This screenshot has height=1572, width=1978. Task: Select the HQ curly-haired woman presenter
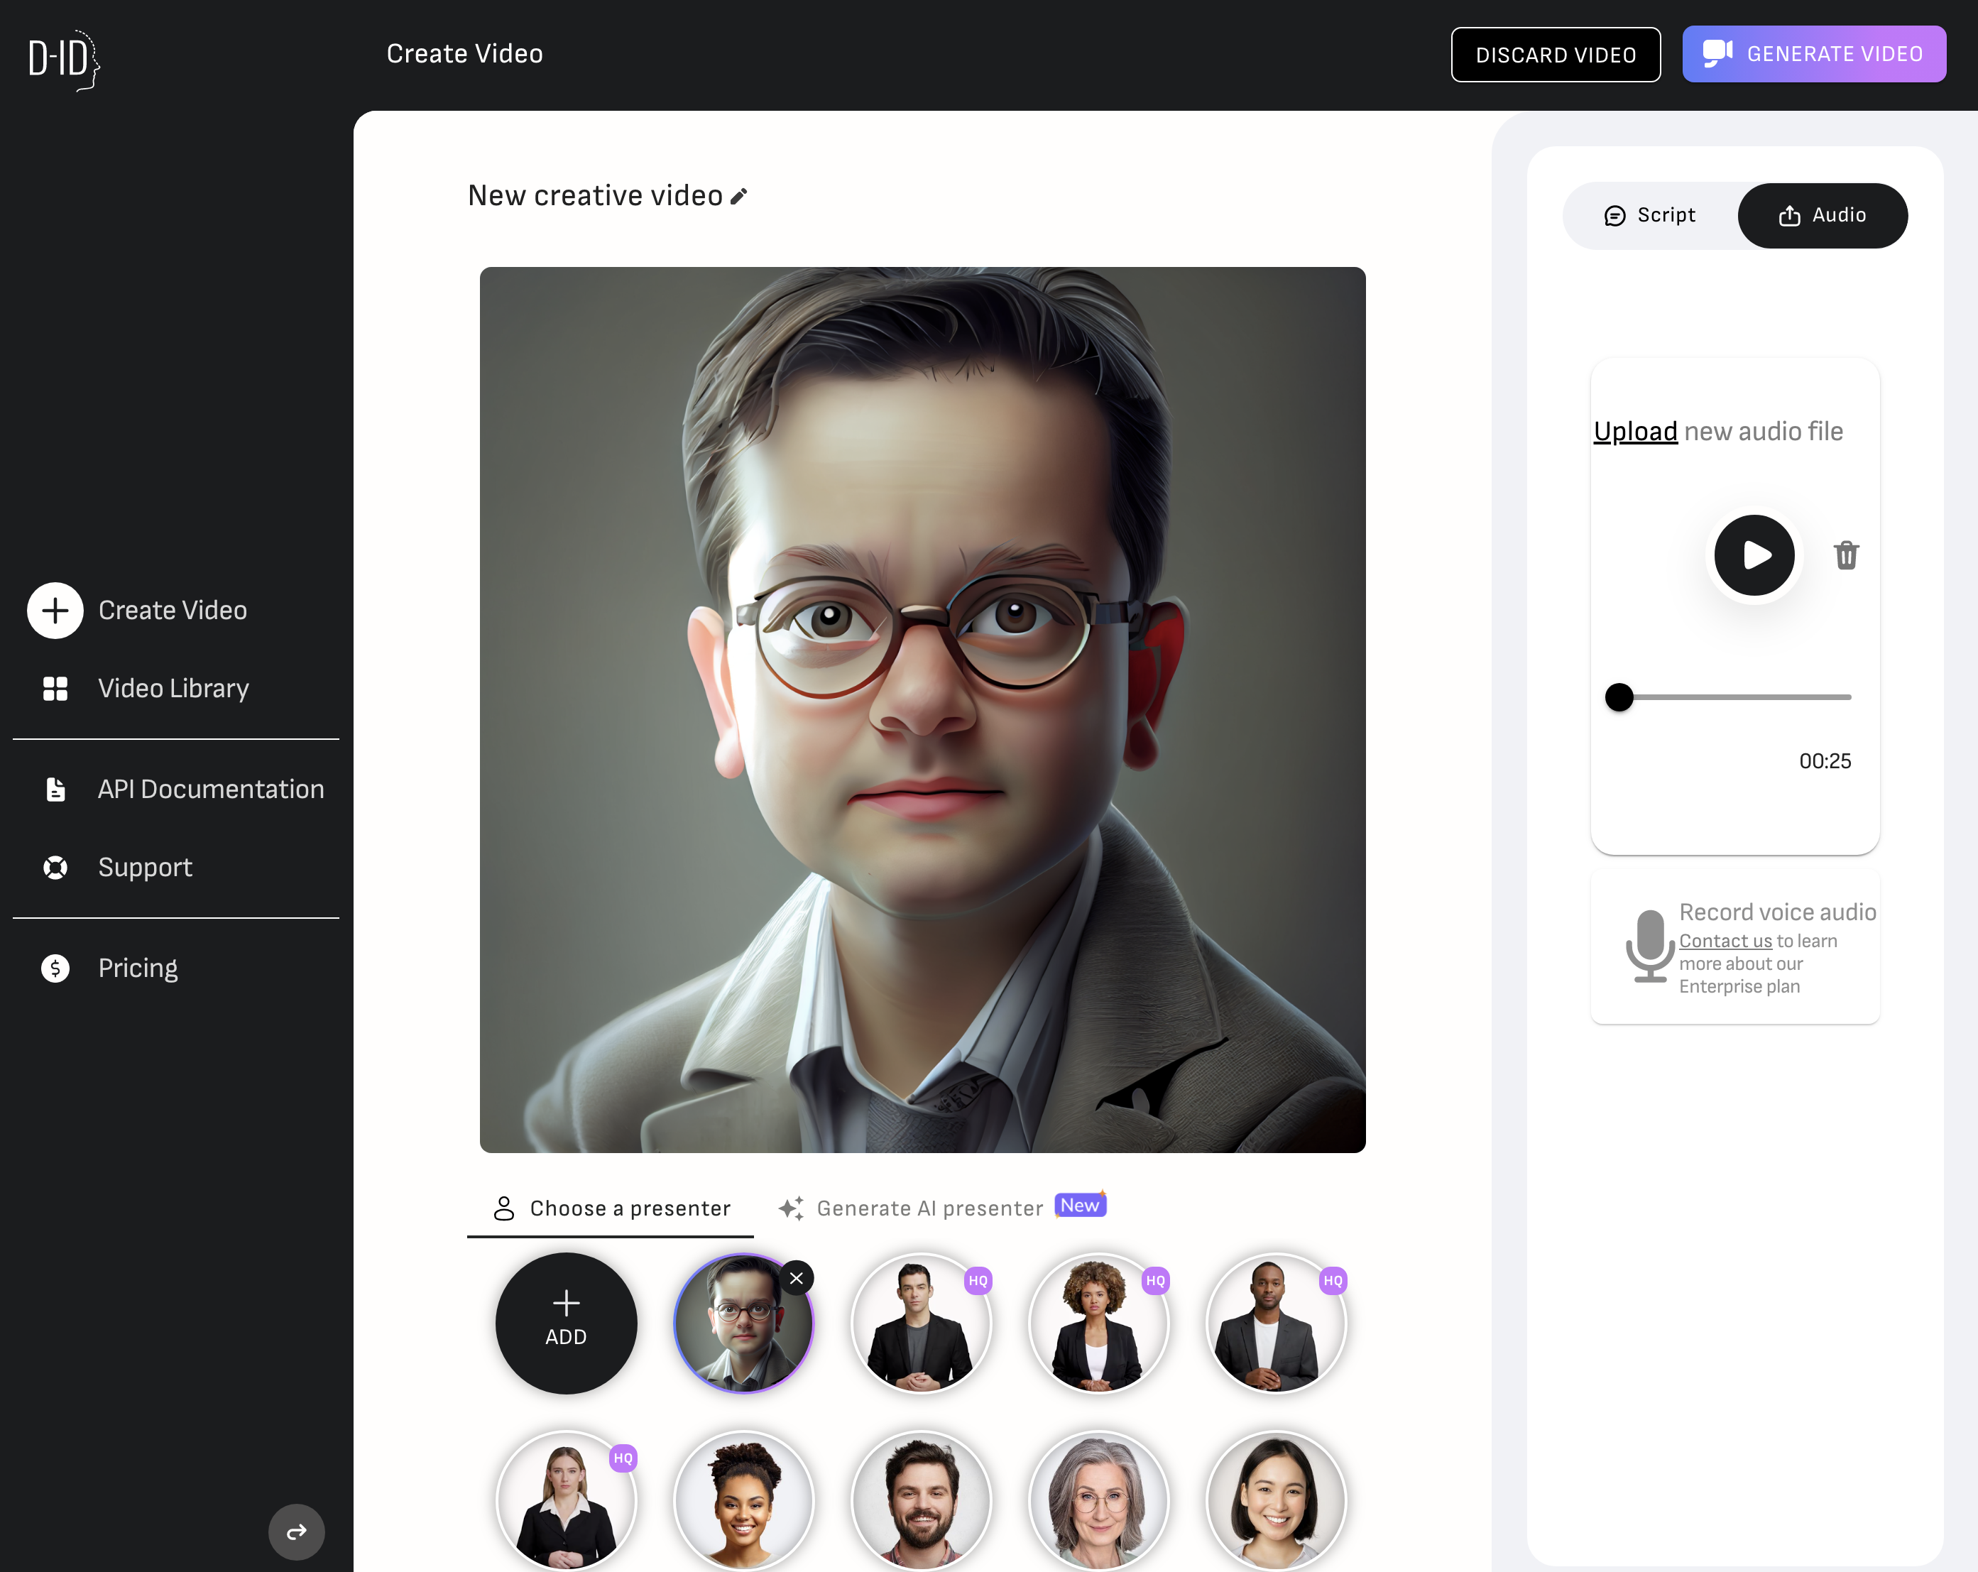1098,1323
